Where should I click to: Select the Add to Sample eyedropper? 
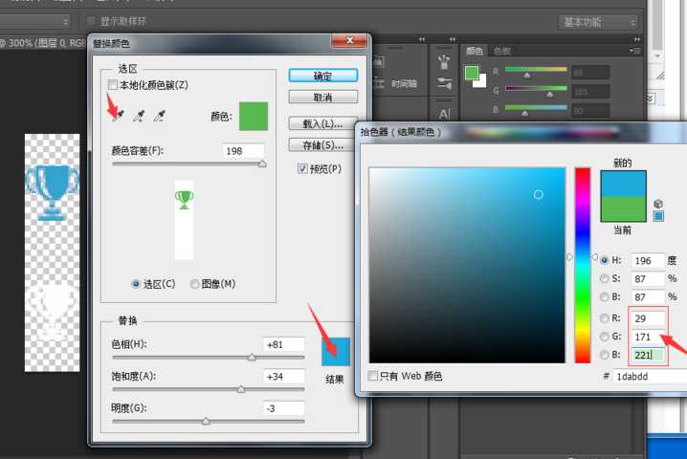click(139, 116)
